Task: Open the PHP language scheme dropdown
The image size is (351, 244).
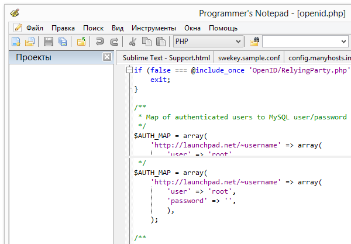Action: click(208, 42)
